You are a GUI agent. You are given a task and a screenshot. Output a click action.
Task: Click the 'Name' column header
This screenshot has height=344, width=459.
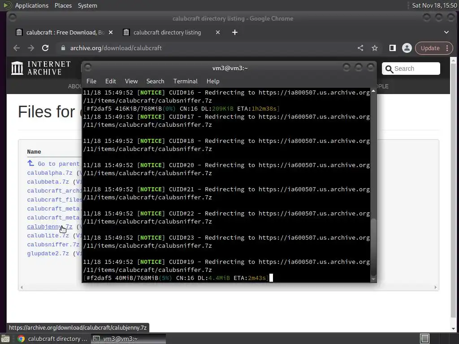(x=34, y=151)
